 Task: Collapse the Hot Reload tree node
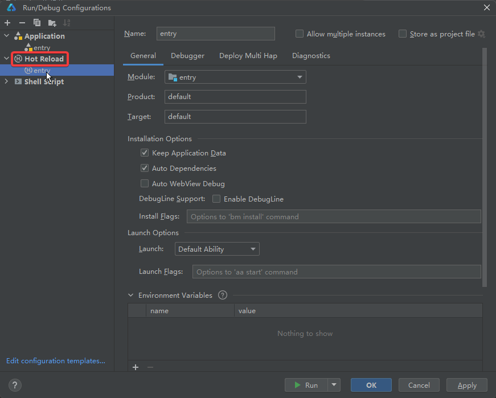click(x=6, y=59)
